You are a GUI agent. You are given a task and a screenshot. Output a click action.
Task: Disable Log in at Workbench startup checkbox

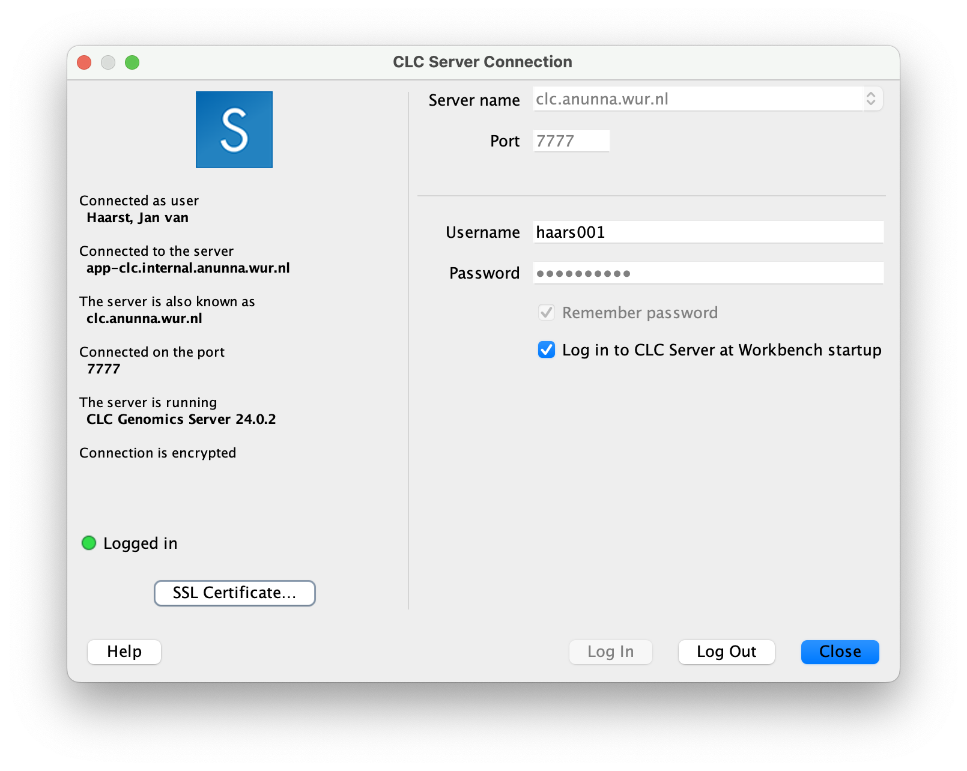coord(547,350)
